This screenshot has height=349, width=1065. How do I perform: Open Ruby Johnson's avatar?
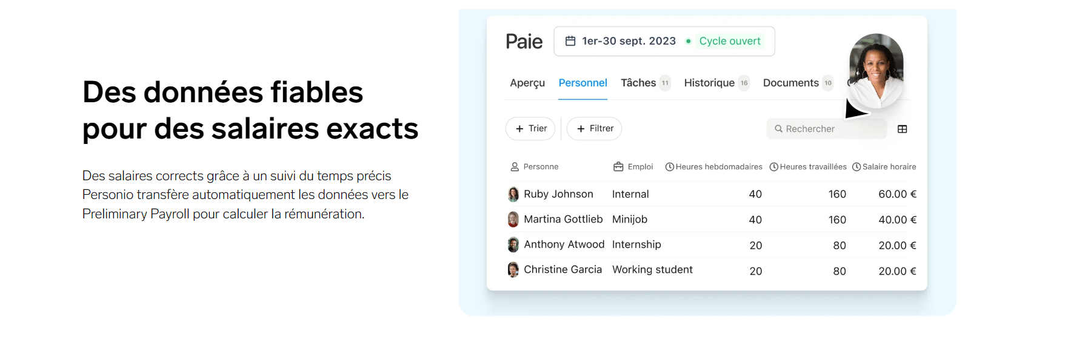513,194
